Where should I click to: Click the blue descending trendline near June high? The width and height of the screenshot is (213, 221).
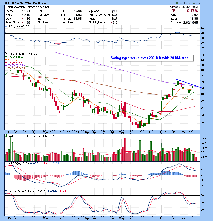pyautogui.click(x=189, y=83)
